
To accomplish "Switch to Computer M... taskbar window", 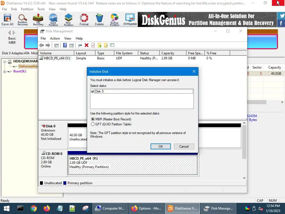I will point(110,208).
